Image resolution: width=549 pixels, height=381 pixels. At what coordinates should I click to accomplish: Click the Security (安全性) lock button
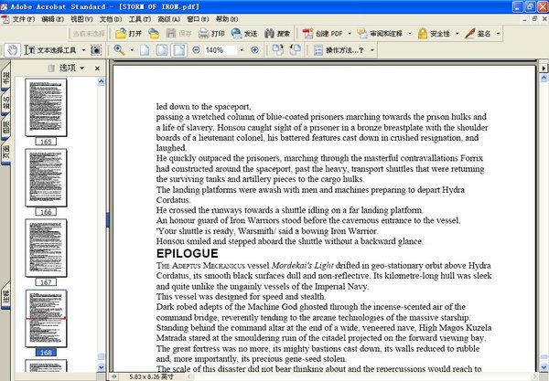[434, 34]
